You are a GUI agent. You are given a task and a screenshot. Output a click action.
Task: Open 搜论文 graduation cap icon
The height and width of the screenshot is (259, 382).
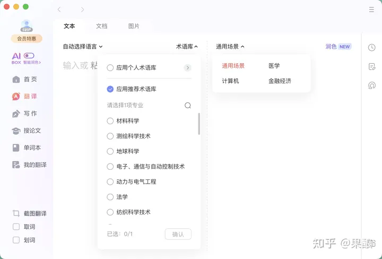pos(16,131)
